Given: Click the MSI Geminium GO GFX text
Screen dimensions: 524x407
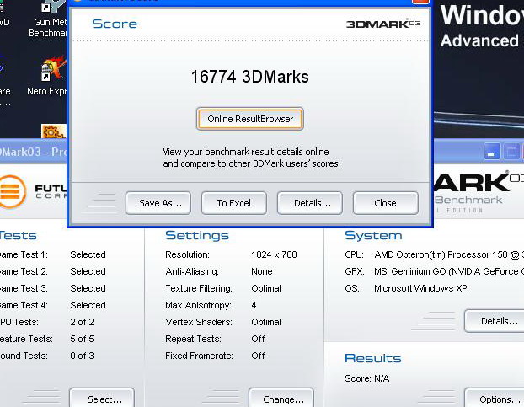Looking at the screenshot, I should coord(449,271).
